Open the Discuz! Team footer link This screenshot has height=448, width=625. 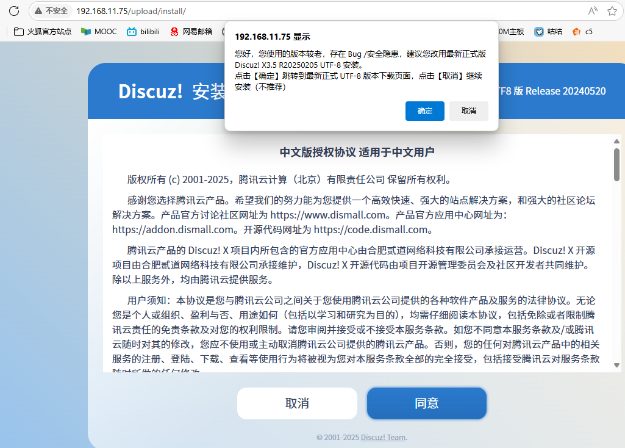[x=383, y=437]
